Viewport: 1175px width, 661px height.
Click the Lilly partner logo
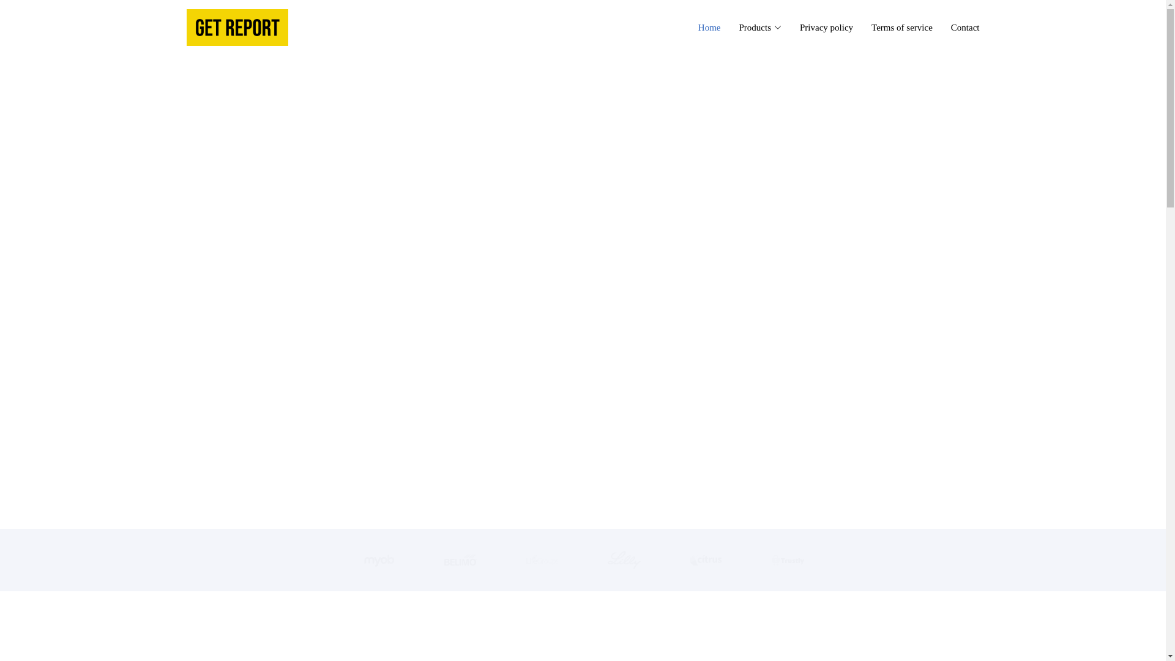tap(623, 559)
